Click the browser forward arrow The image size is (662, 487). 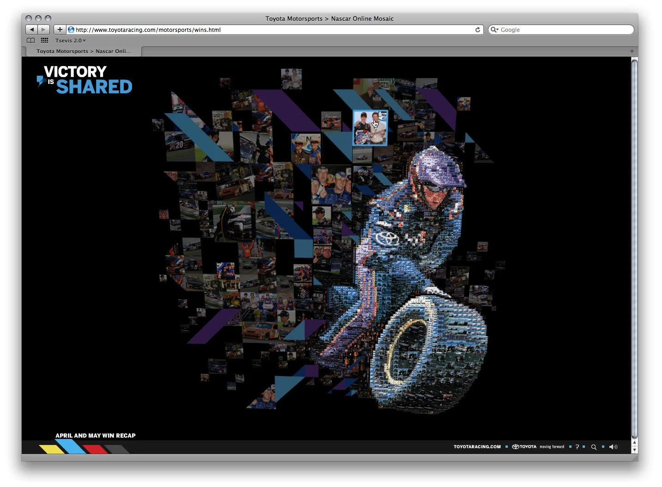click(x=43, y=30)
